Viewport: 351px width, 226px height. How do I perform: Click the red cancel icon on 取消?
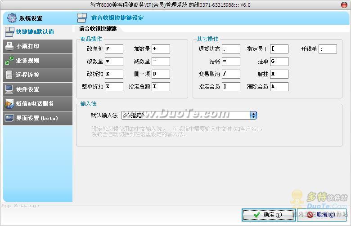[x=310, y=215]
